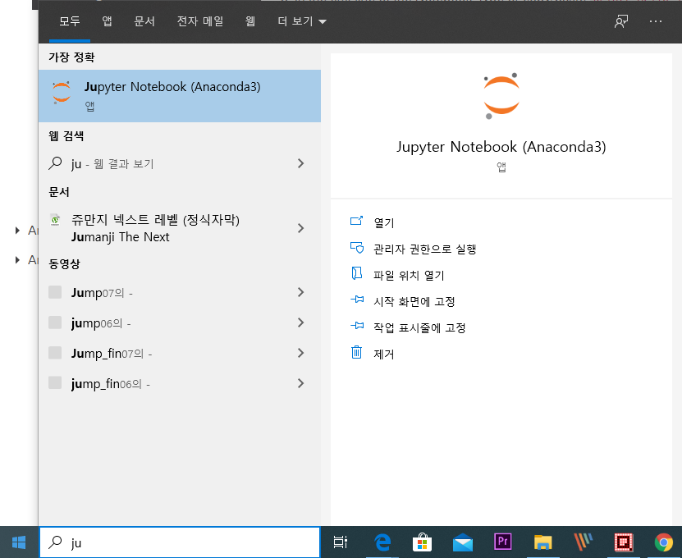Click the pin icon beside 작업 표시줄에 고정
Screen dimensions: 682x558
pyautogui.click(x=357, y=325)
